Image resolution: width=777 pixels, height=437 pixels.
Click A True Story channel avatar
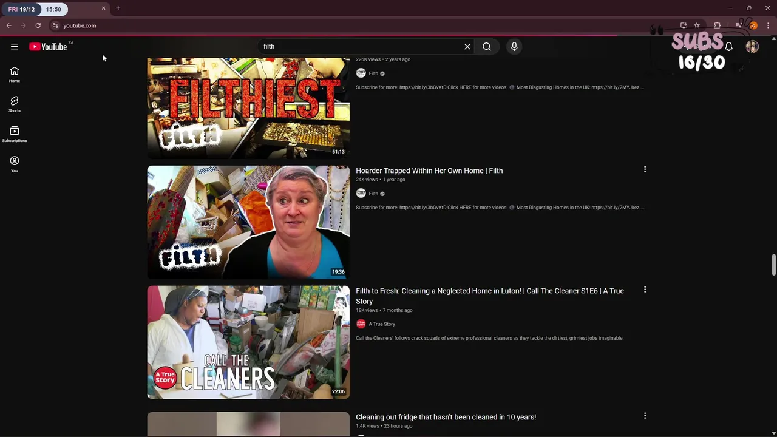click(x=361, y=324)
